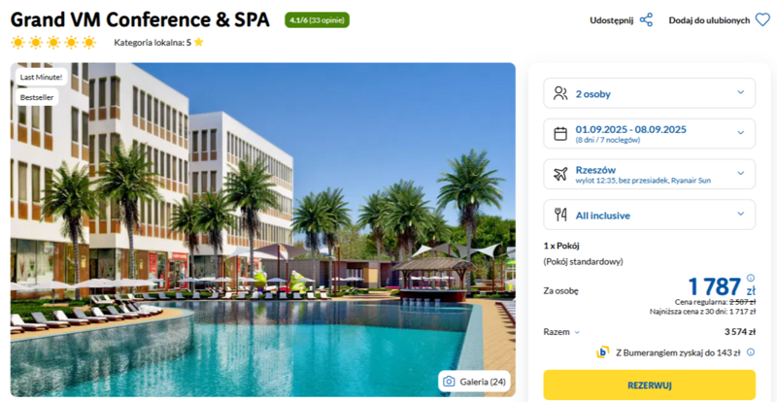
Task: Click the airplane departure icon
Action: point(560,174)
